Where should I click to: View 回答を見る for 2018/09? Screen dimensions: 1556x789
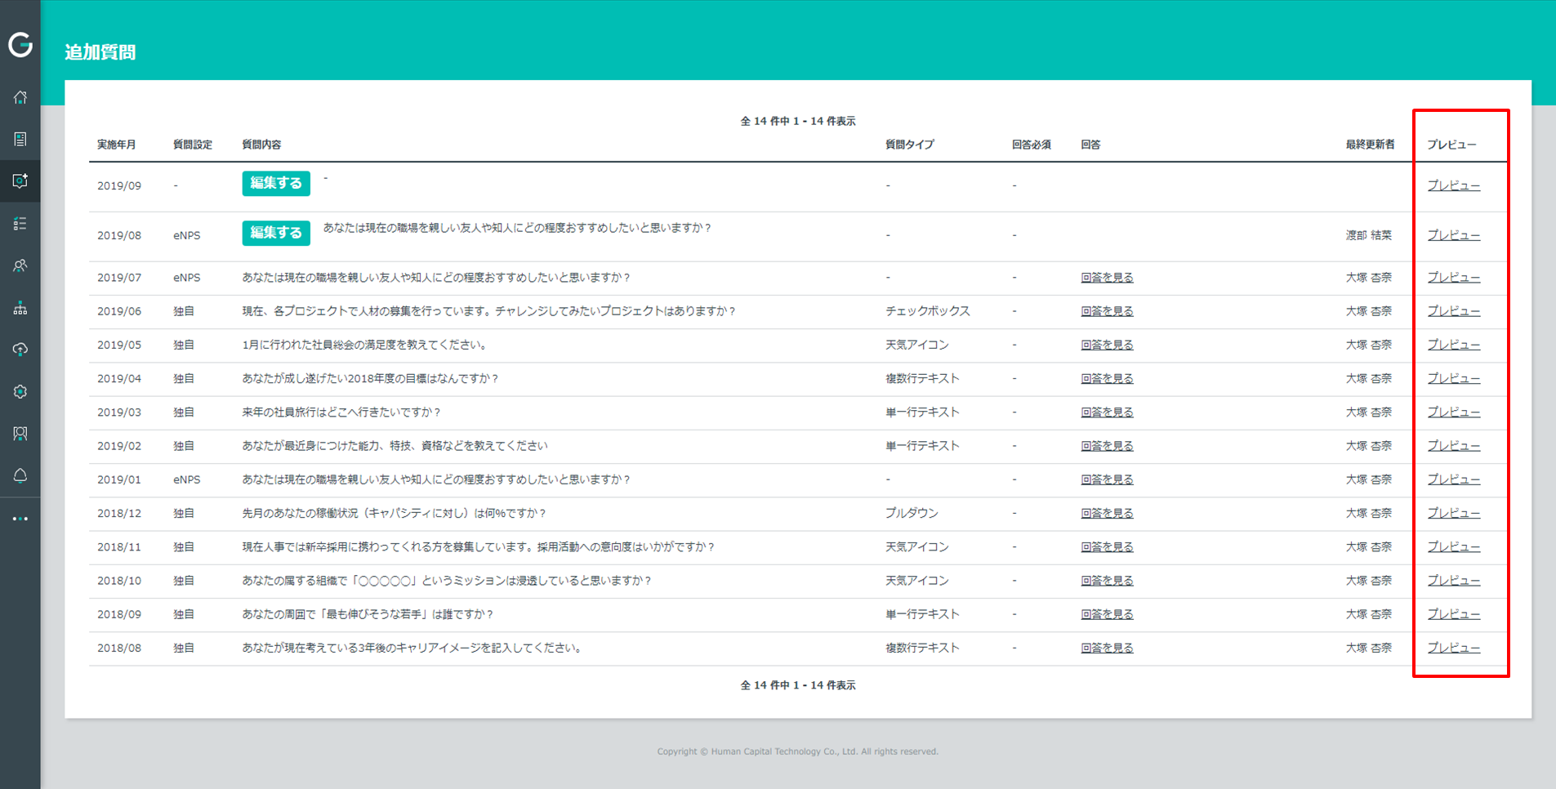(x=1107, y=614)
